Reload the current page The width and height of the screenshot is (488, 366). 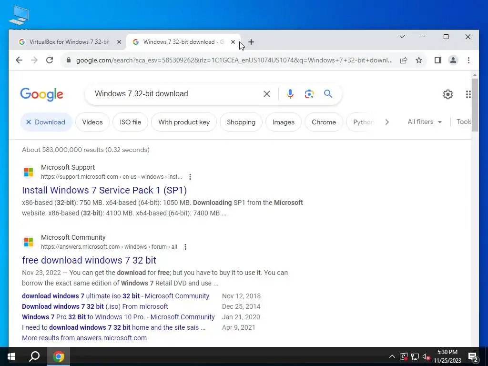(x=50, y=60)
